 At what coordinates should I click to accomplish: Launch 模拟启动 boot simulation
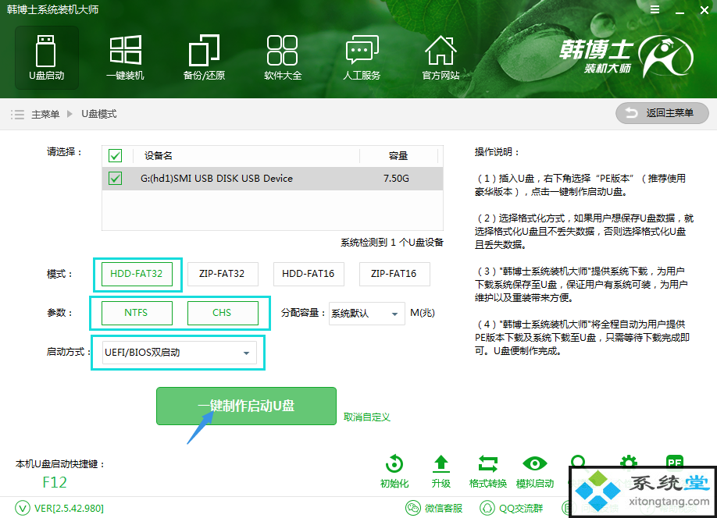click(x=534, y=472)
